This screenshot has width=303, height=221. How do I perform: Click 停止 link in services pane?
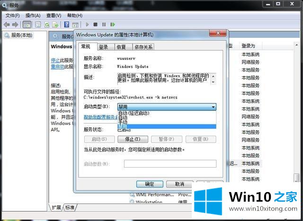(x=55, y=60)
